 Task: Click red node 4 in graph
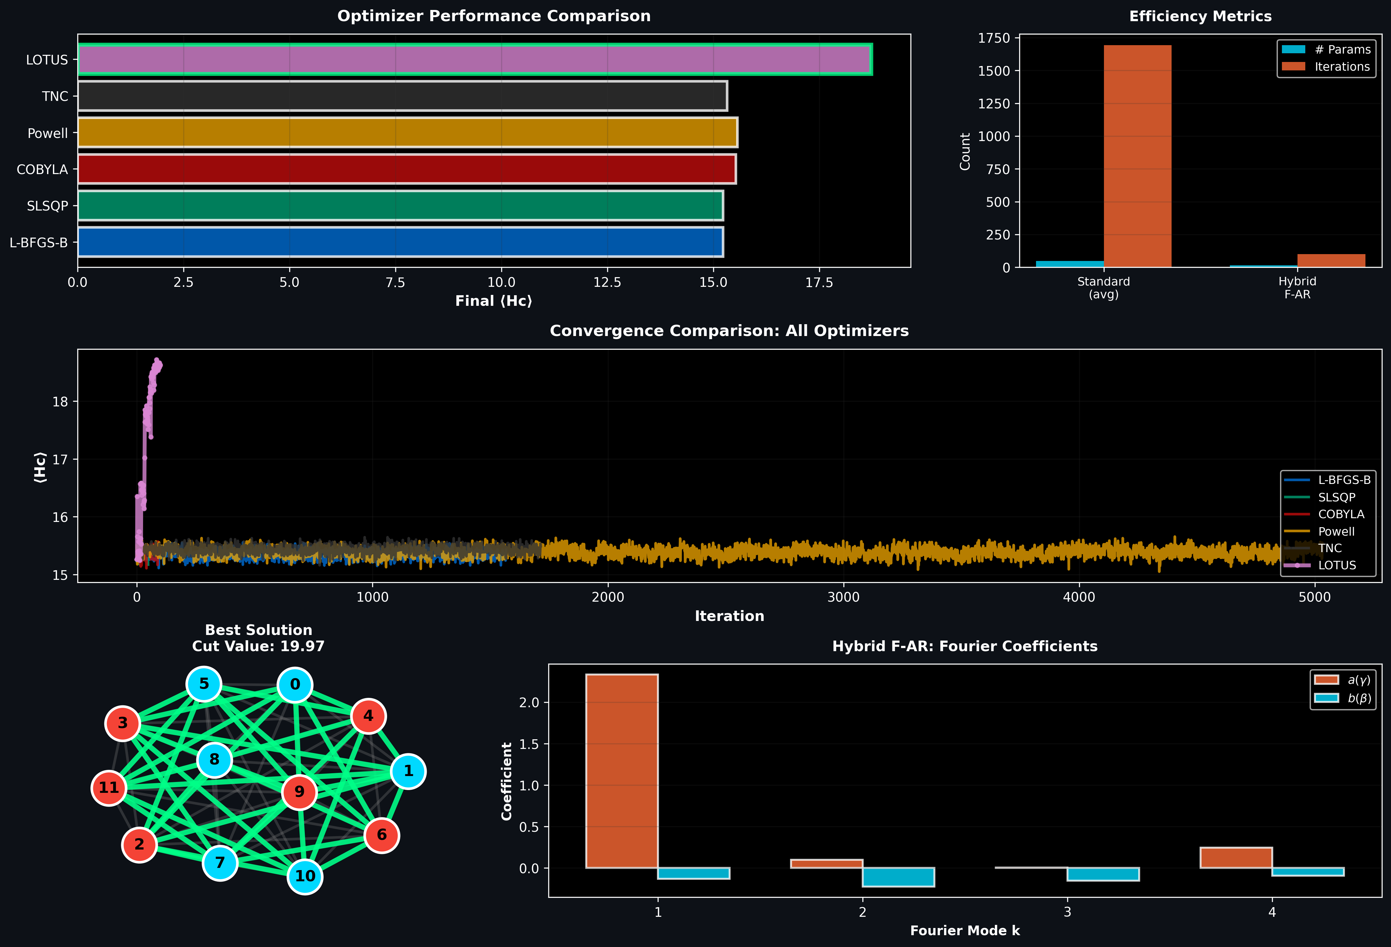(368, 716)
